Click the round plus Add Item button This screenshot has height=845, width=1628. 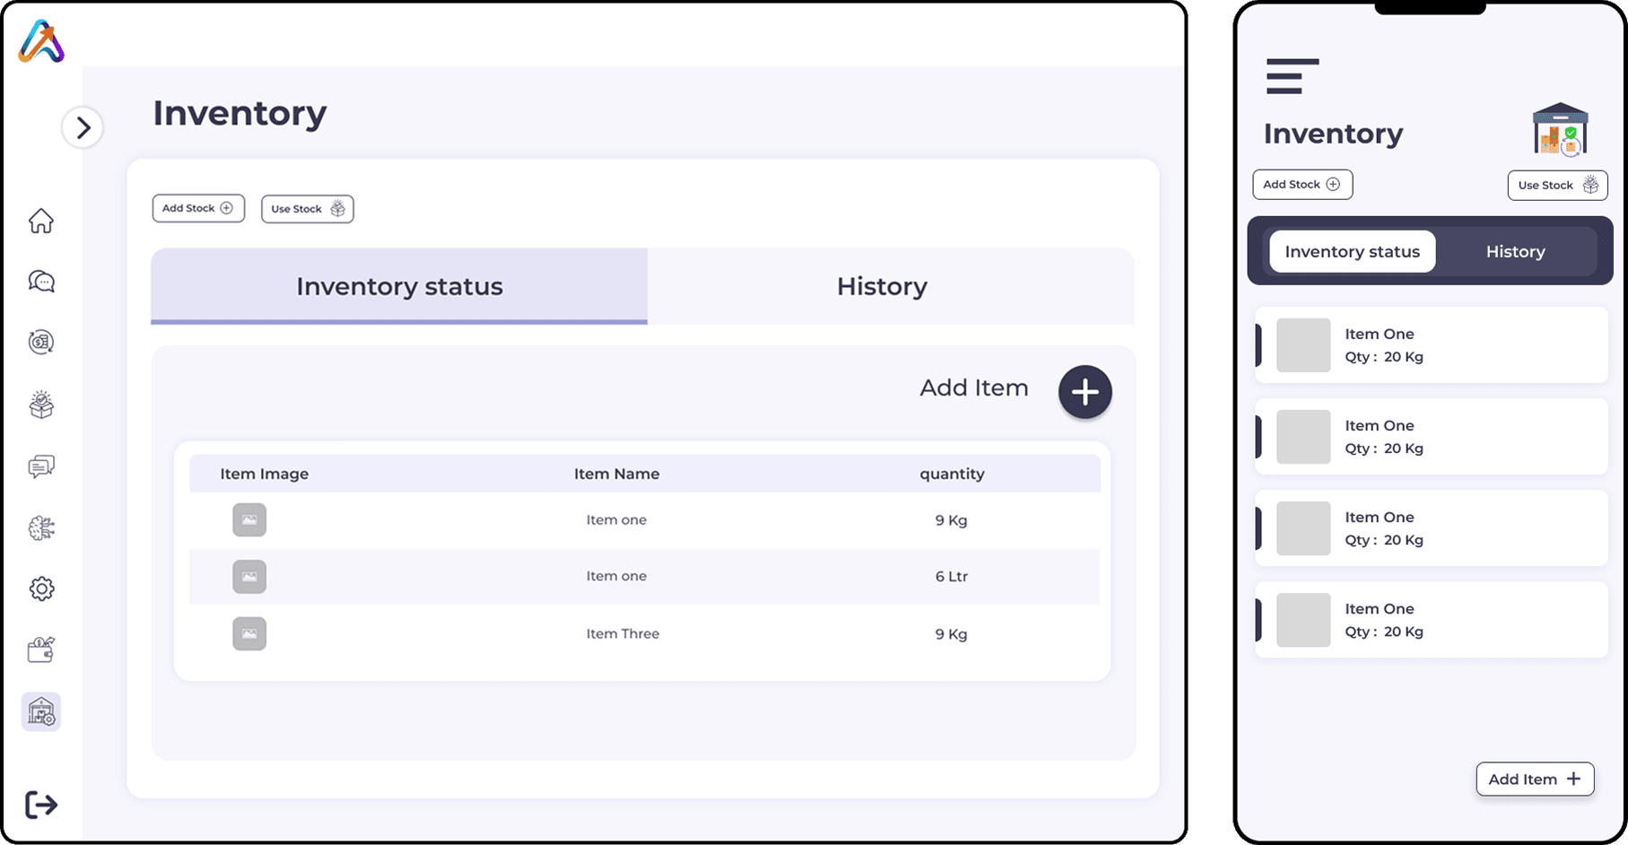click(1085, 392)
